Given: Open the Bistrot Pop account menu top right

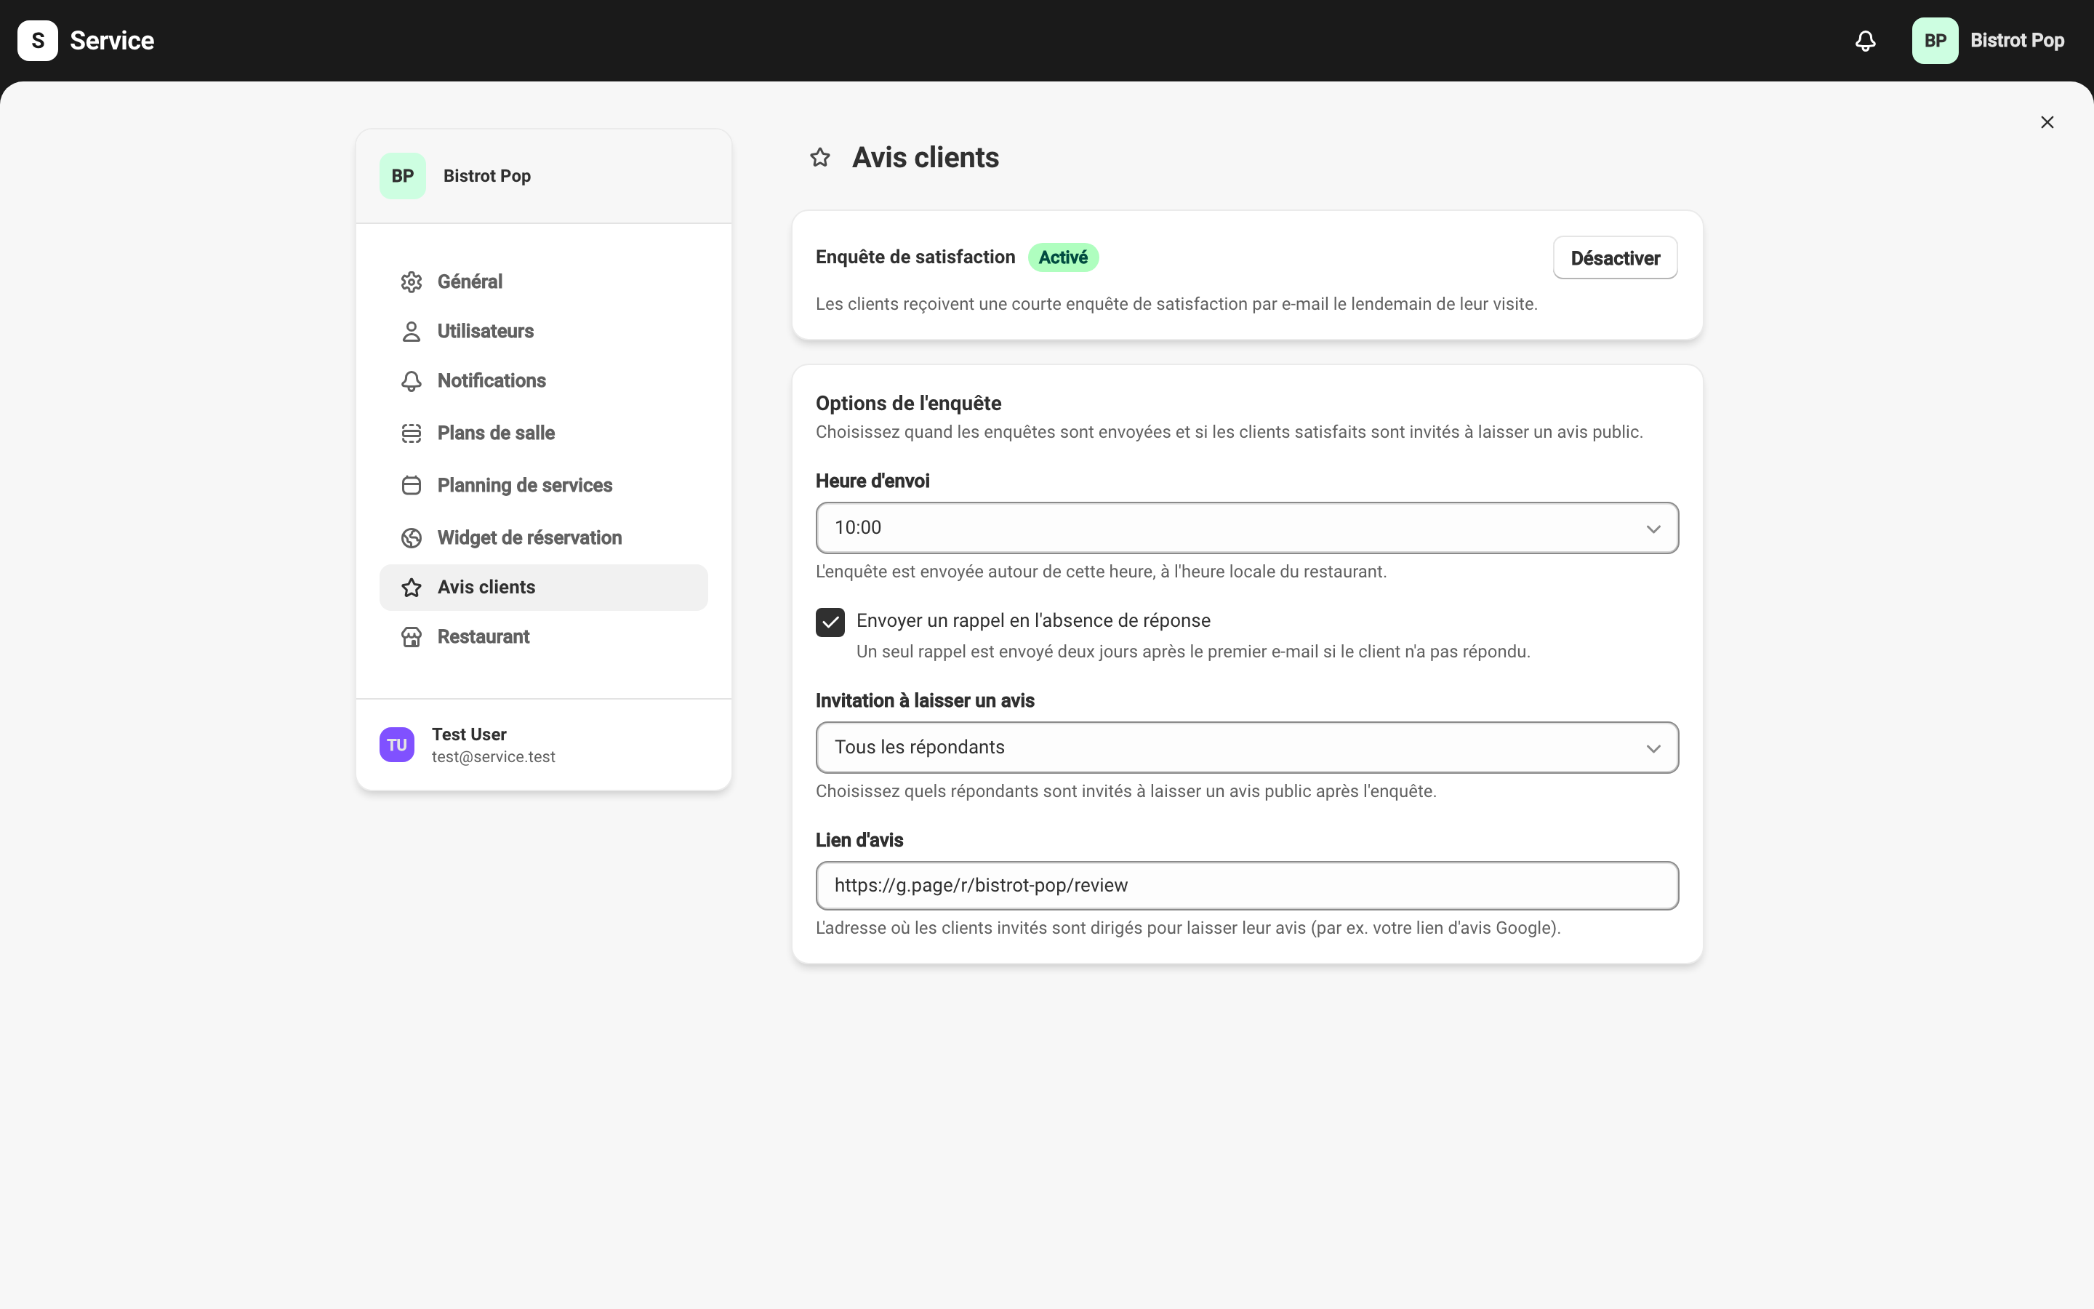Looking at the screenshot, I should pyautogui.click(x=1989, y=41).
